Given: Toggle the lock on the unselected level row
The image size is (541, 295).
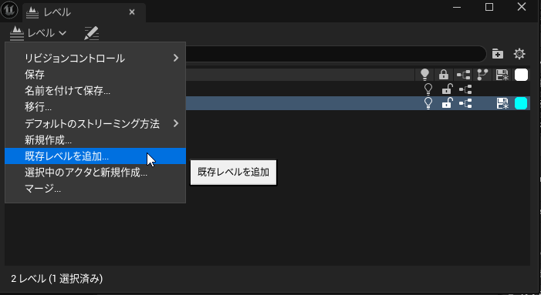Looking at the screenshot, I should 447,89.
